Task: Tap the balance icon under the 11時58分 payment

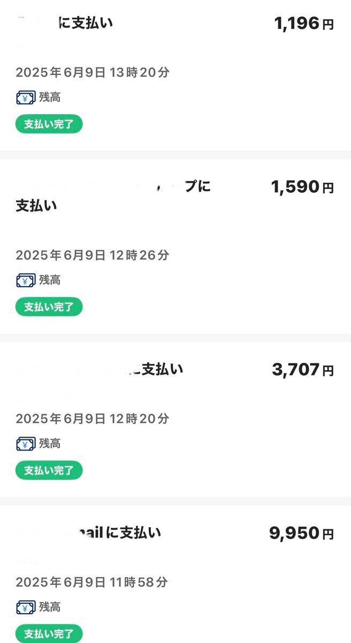Action: click(25, 607)
